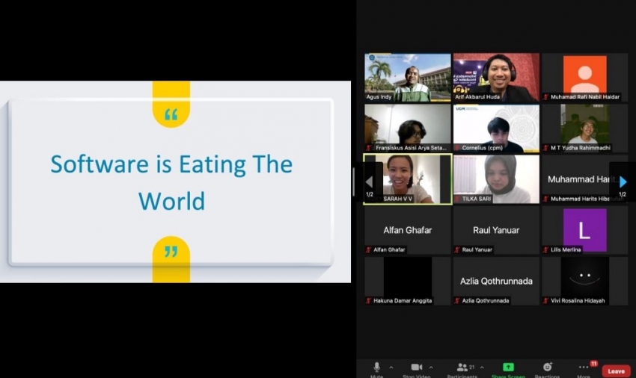The image size is (636, 378).
Task: Expand video options arrow beside Stop Video
Action: (431, 368)
